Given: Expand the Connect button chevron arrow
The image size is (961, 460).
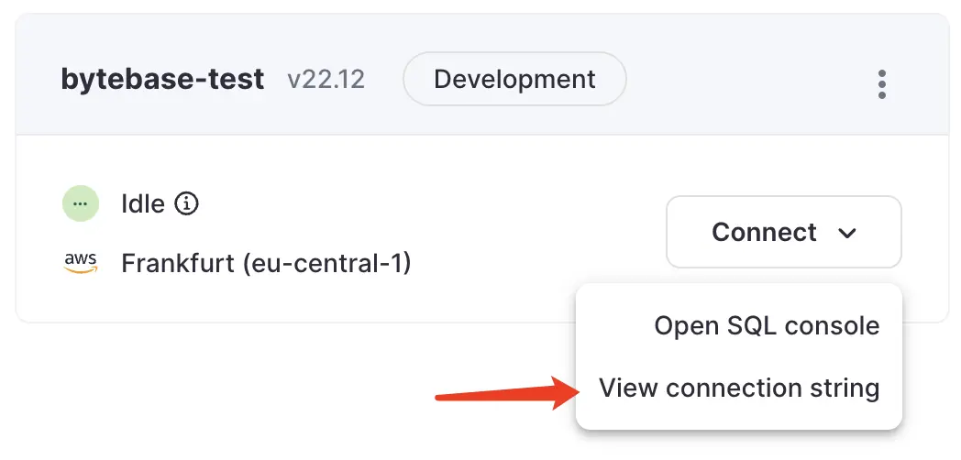Looking at the screenshot, I should click(x=847, y=233).
